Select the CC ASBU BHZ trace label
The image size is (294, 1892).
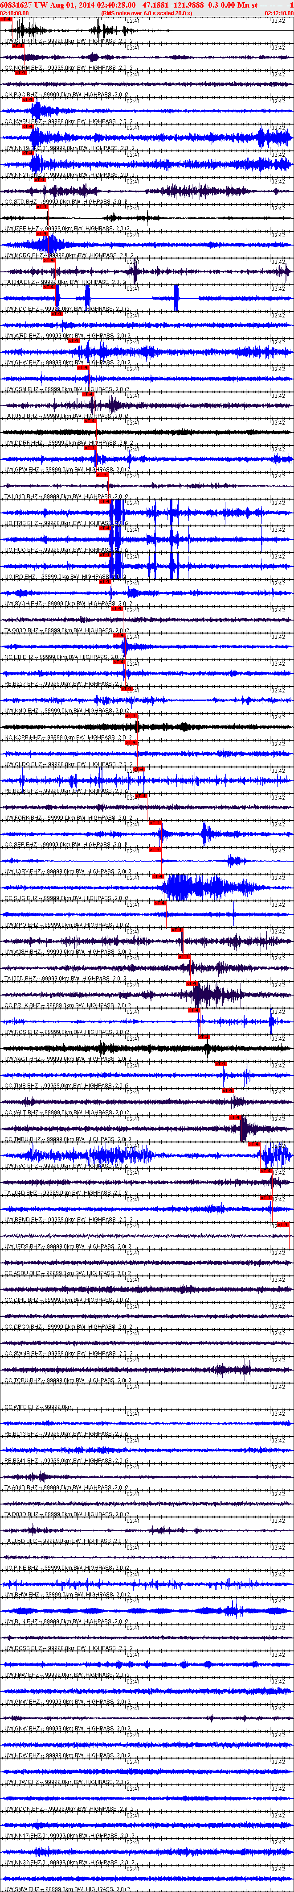pyautogui.click(x=67, y=1274)
